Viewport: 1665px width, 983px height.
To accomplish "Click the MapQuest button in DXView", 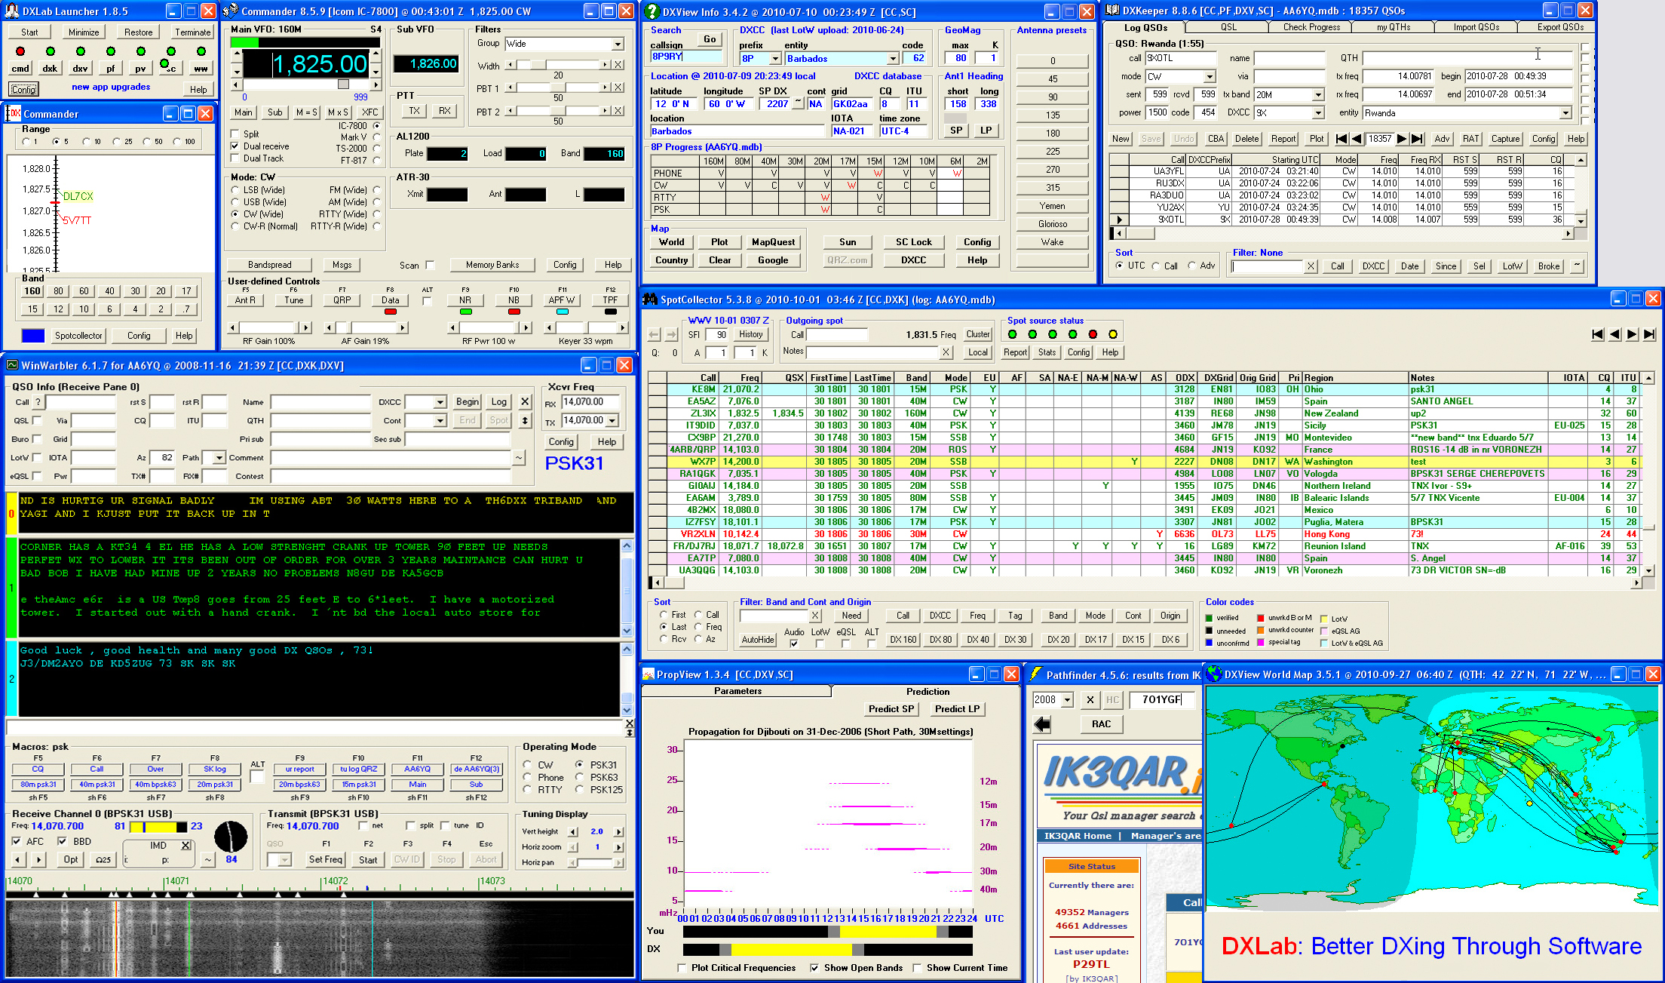I will point(773,242).
